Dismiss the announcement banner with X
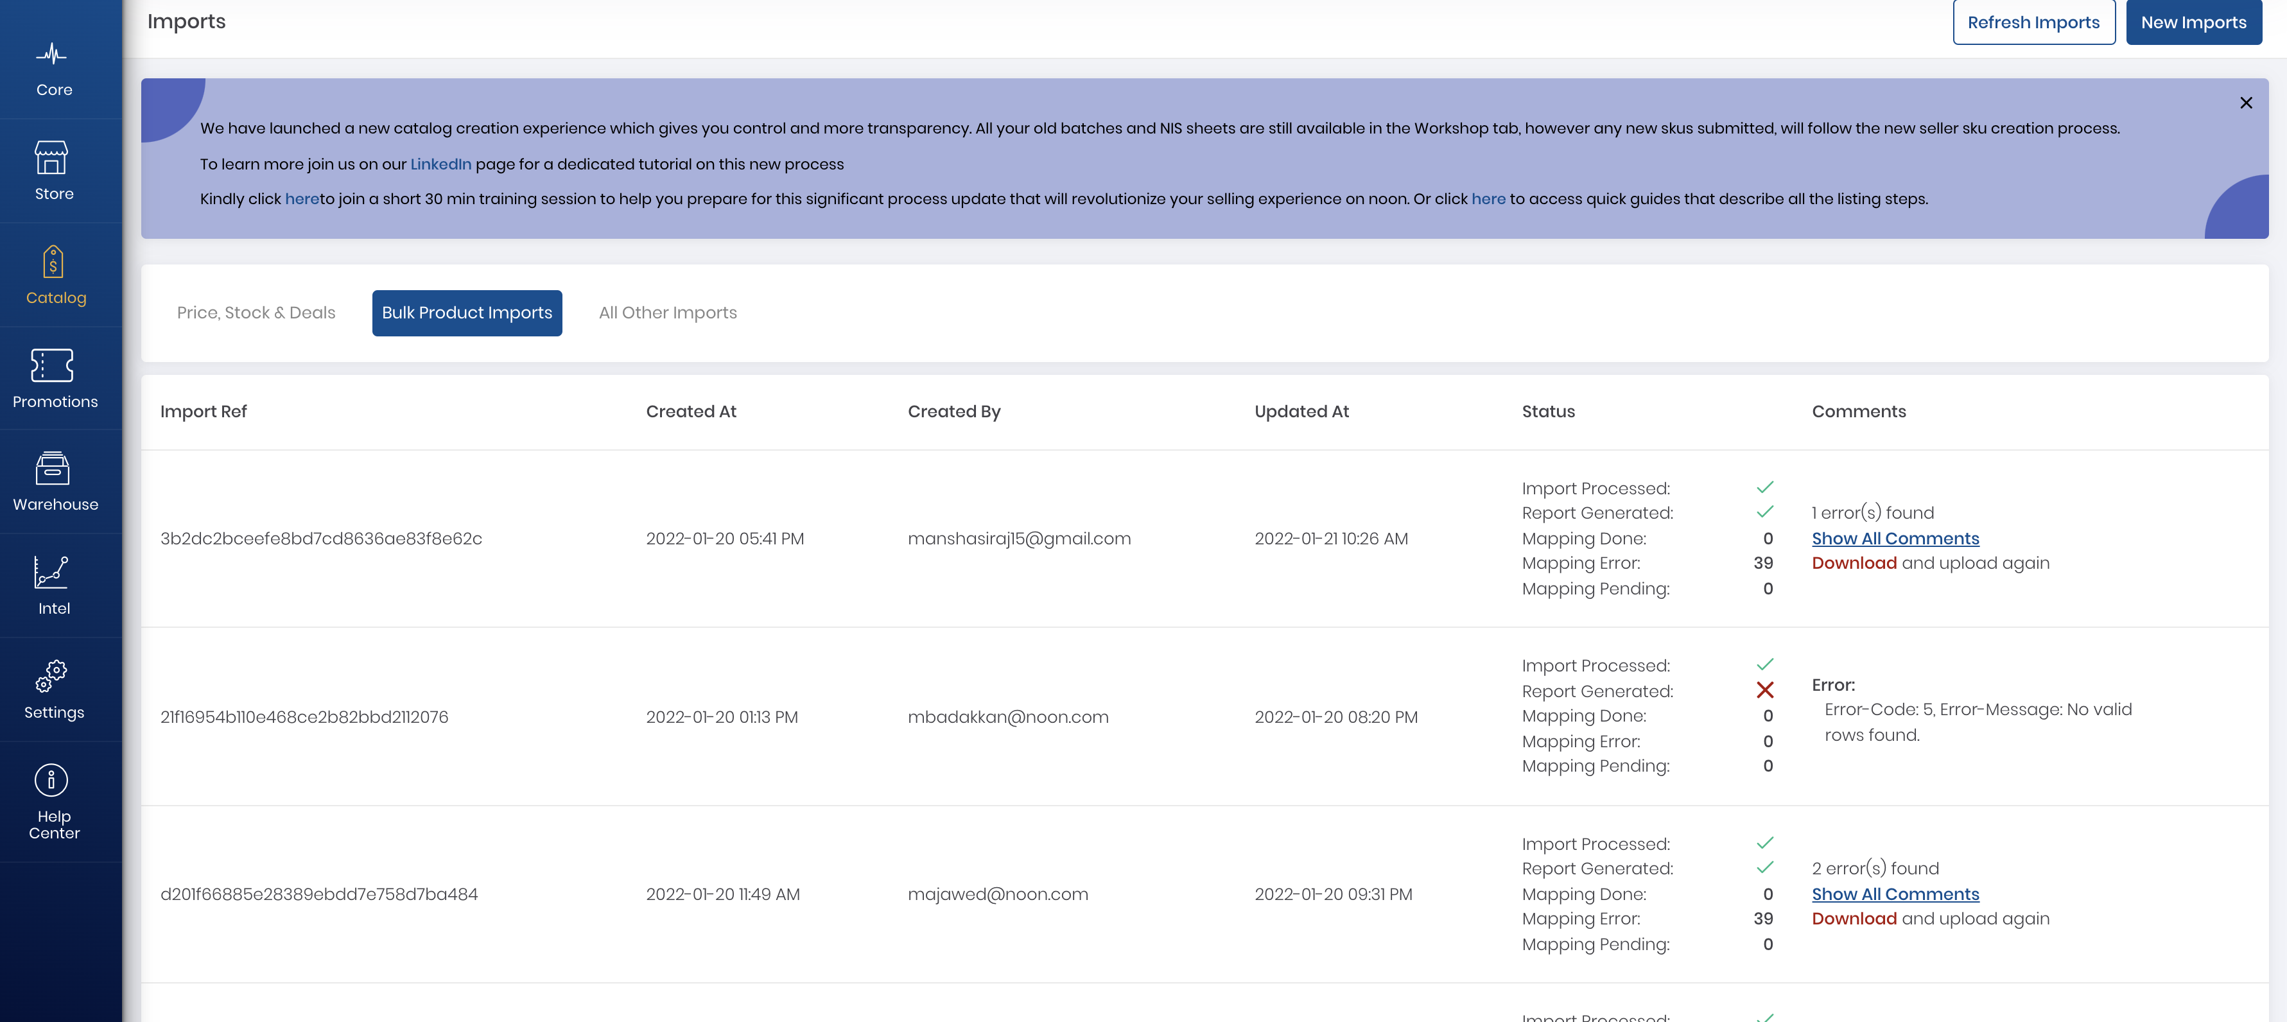 coord(2245,103)
